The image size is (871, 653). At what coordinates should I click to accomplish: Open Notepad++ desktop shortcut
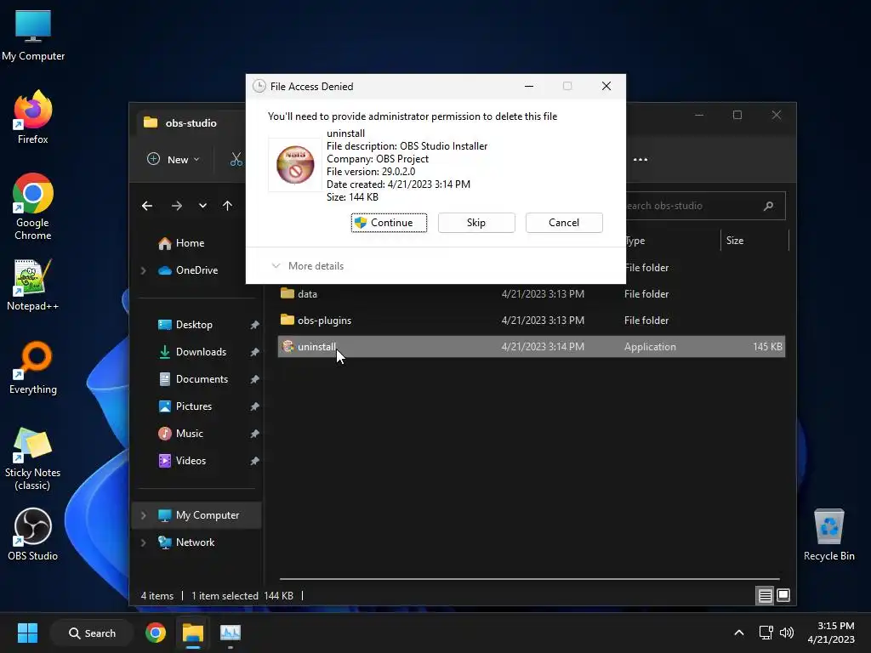33,284
